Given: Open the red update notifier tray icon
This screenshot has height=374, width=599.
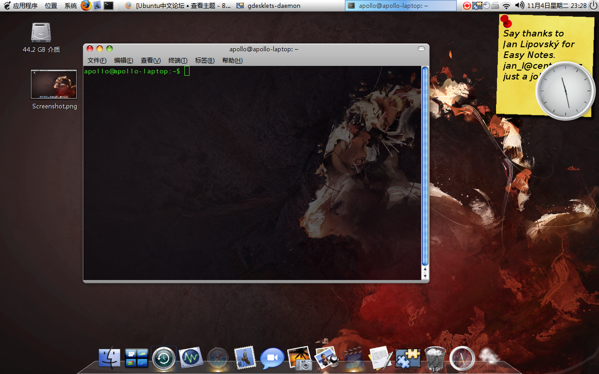Looking at the screenshot, I should (x=467, y=6).
